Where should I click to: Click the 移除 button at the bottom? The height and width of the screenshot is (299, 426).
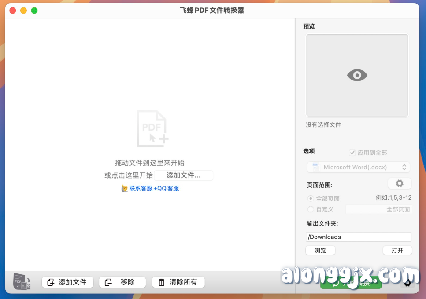point(122,282)
